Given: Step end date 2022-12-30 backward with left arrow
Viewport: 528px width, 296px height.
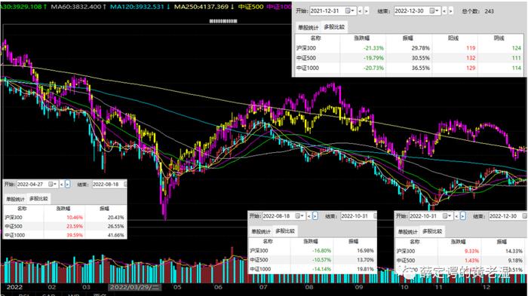Looking at the screenshot, I should click(x=444, y=11).
